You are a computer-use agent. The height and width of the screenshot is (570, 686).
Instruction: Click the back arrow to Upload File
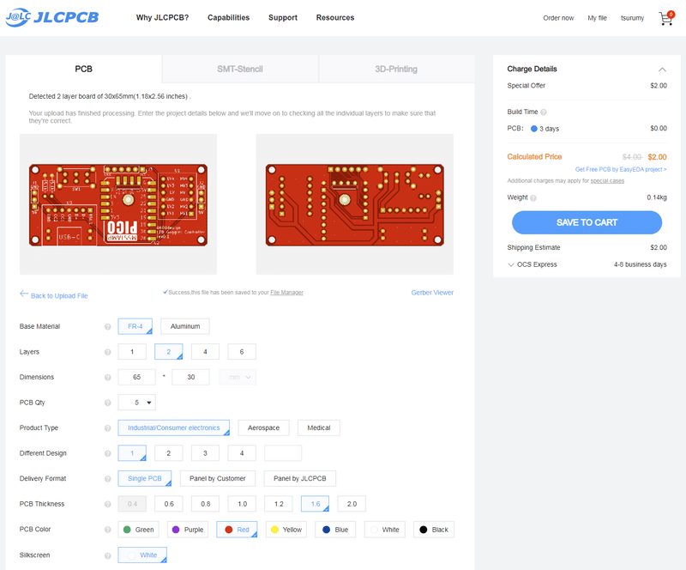(24, 294)
